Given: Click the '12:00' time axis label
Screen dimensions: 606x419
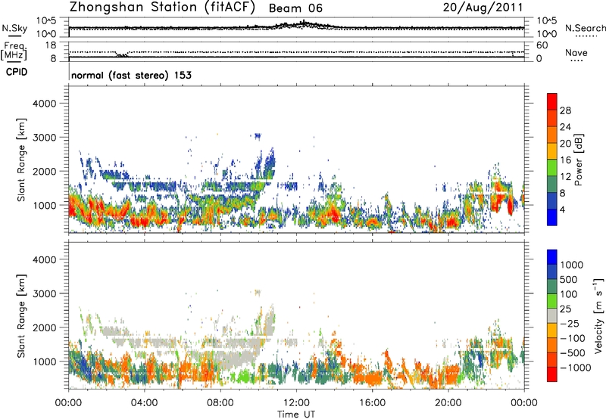Looking at the screenshot, I should [296, 403].
